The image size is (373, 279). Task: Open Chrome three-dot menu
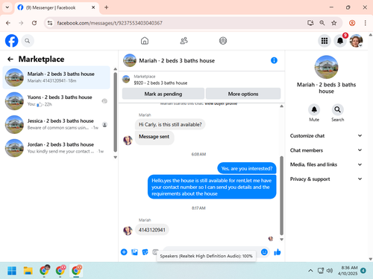[365, 23]
